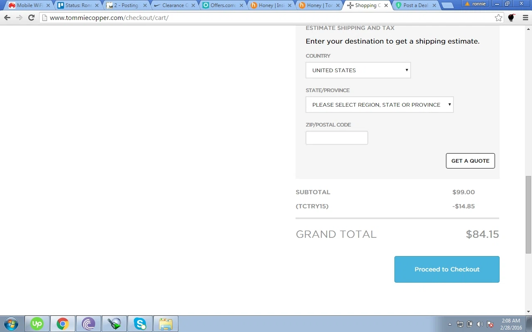Screen dimensions: 532x332
Task: Bookmark this page with the star icon
Action: [x=498, y=18]
